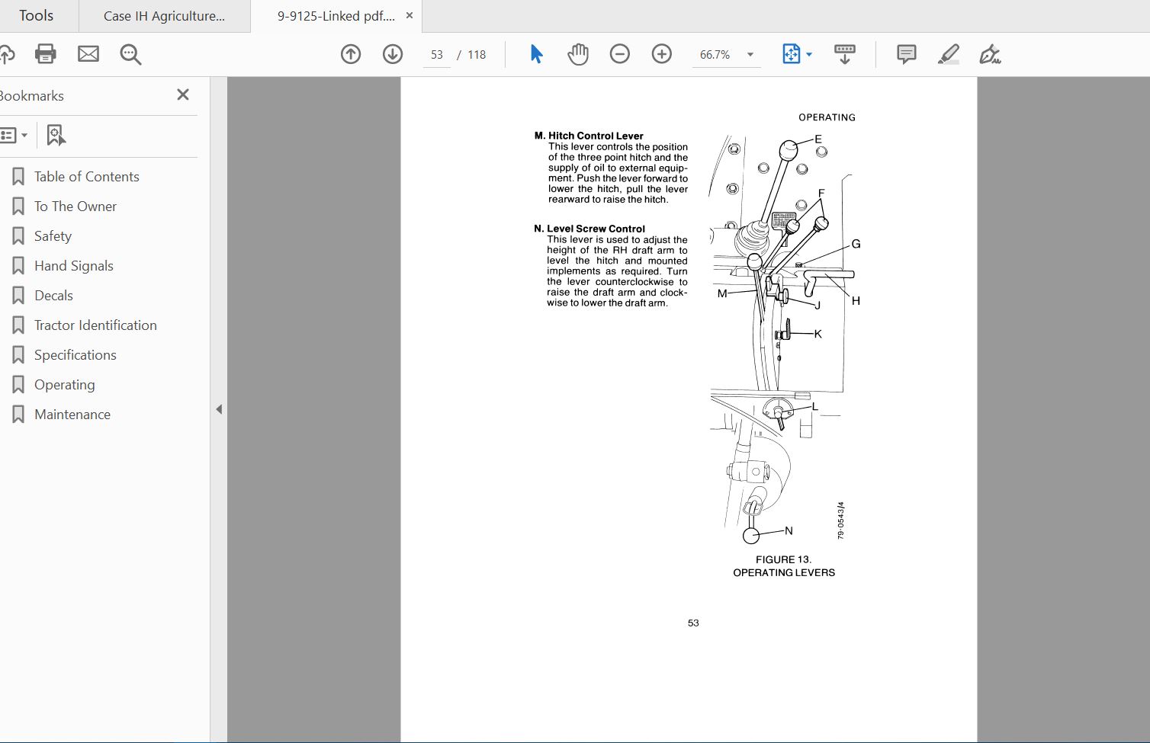Click the page number input field
Viewport: 1150px width, 743px height.
click(x=437, y=55)
